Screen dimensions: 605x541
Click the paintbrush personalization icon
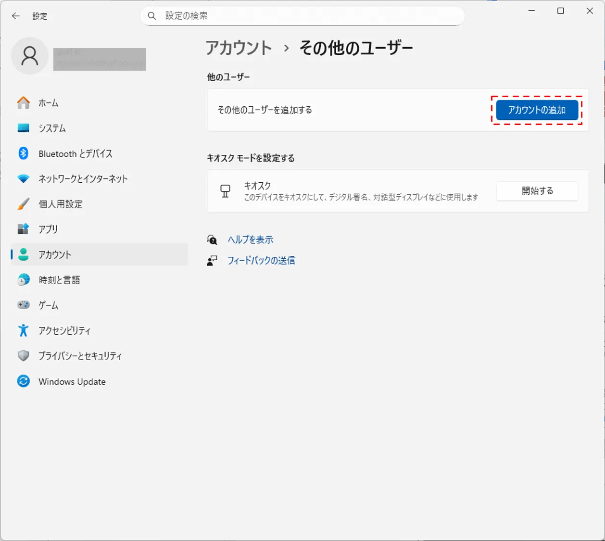23,204
